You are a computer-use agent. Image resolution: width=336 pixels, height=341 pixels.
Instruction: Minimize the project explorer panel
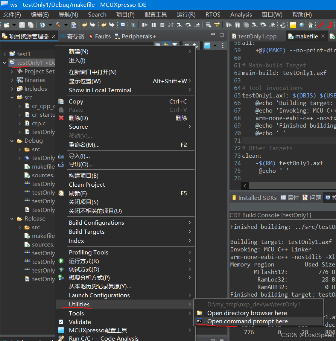click(x=213, y=34)
